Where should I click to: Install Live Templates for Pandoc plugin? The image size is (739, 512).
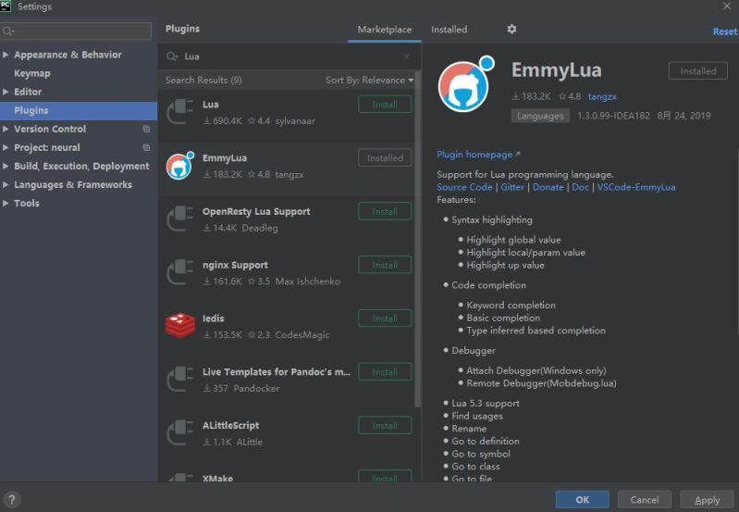coord(385,372)
